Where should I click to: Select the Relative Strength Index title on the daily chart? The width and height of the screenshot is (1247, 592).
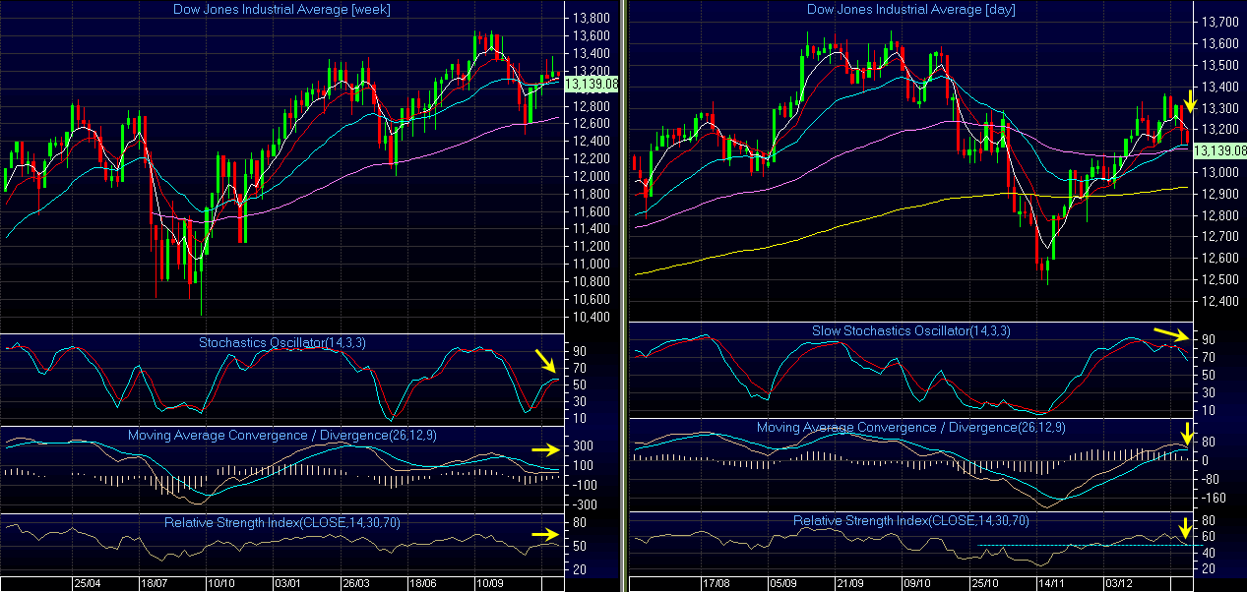pyautogui.click(x=911, y=520)
